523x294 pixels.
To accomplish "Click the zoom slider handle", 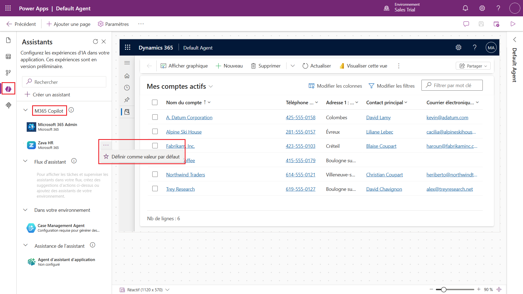I will (x=444, y=290).
